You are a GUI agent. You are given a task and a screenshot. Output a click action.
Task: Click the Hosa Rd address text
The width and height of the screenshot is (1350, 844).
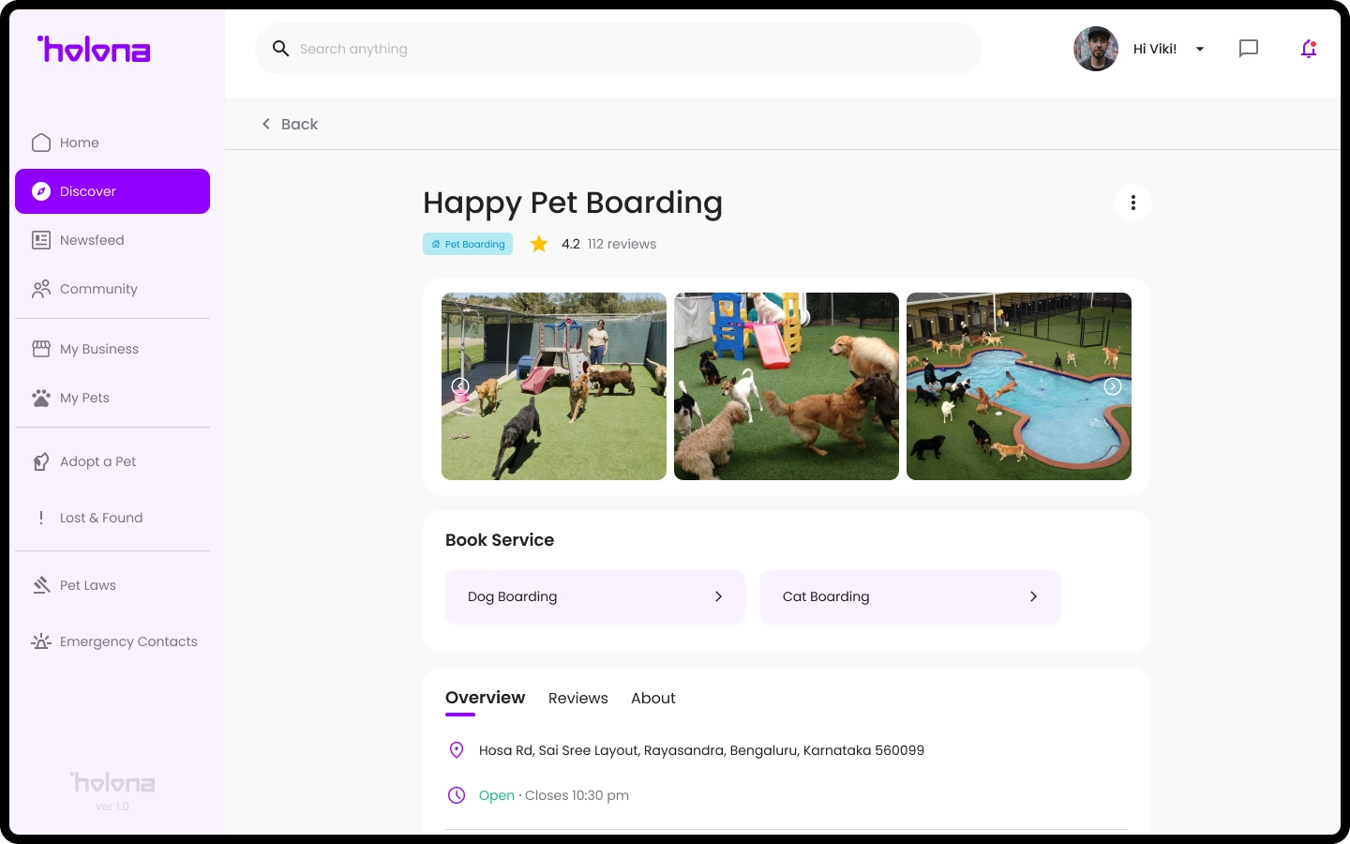pos(701,750)
